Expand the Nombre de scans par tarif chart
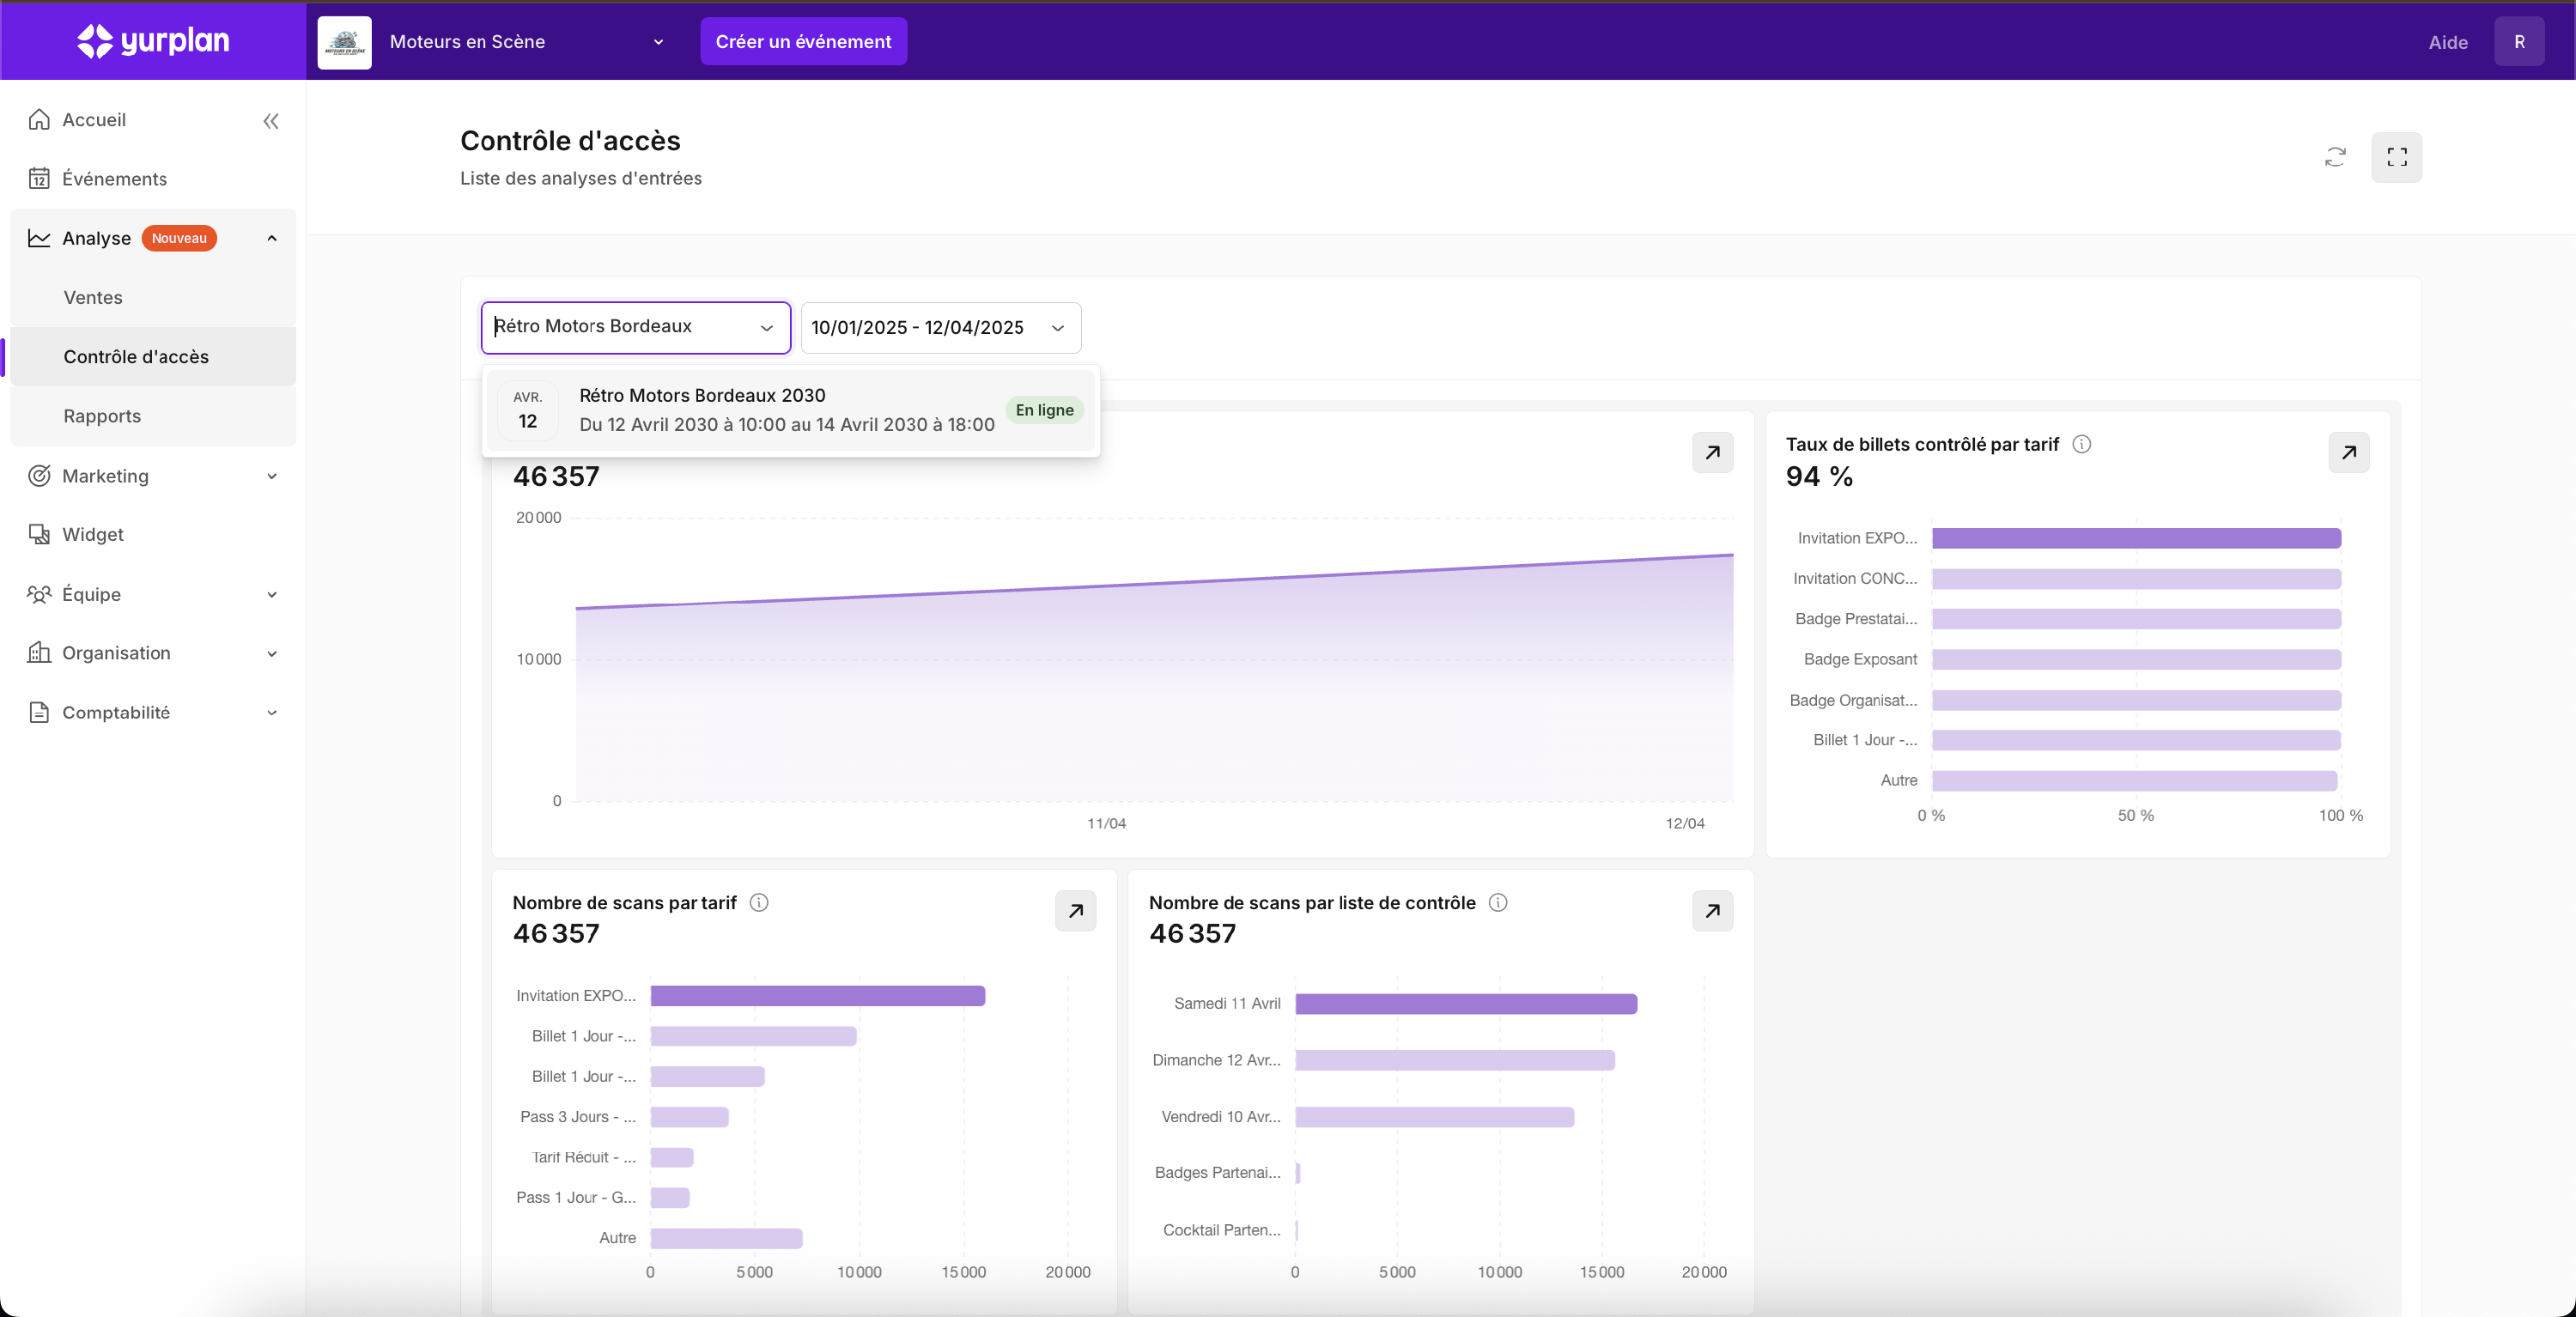 click(x=1075, y=911)
